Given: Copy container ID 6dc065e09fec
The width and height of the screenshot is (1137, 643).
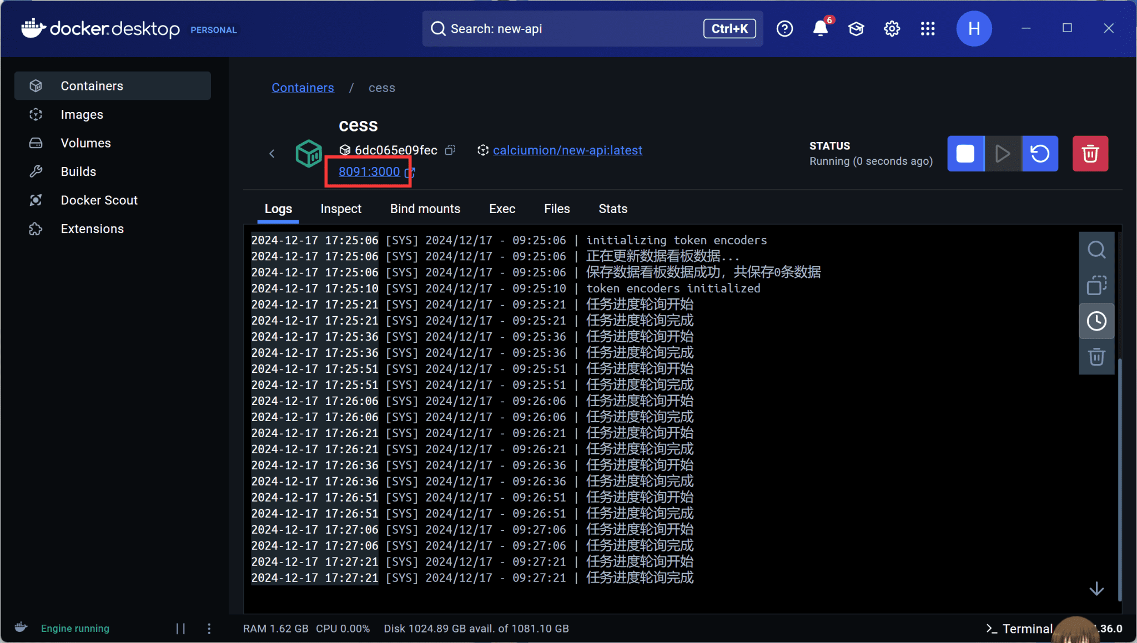Looking at the screenshot, I should 451,150.
